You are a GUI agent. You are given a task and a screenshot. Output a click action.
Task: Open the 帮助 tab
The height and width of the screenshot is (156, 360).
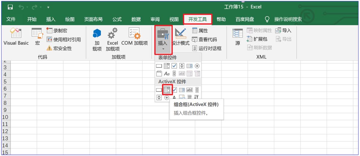pyautogui.click(x=221, y=19)
